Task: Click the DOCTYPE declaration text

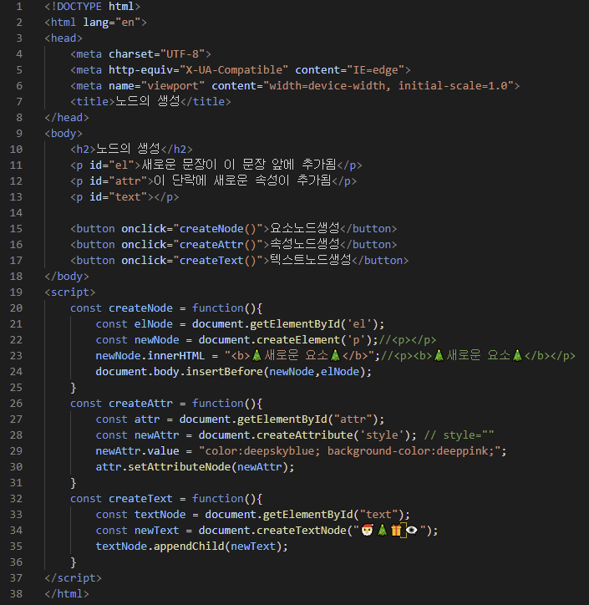Action: click(x=93, y=7)
